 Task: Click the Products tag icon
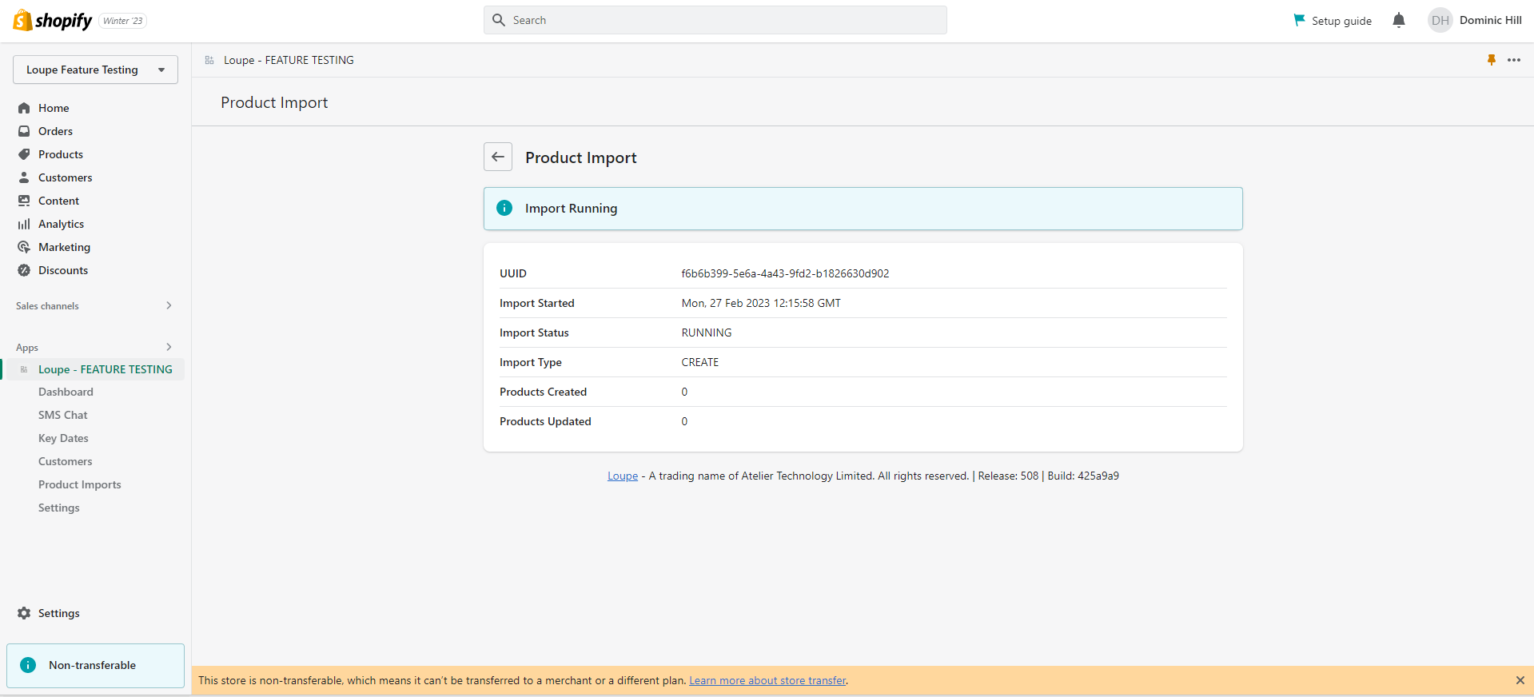point(24,154)
